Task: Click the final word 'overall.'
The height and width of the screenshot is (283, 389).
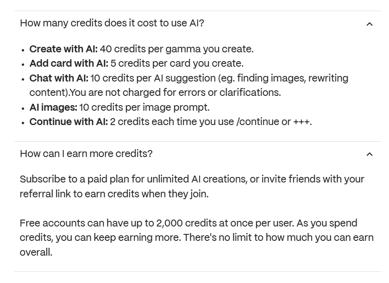Action: pos(36,252)
